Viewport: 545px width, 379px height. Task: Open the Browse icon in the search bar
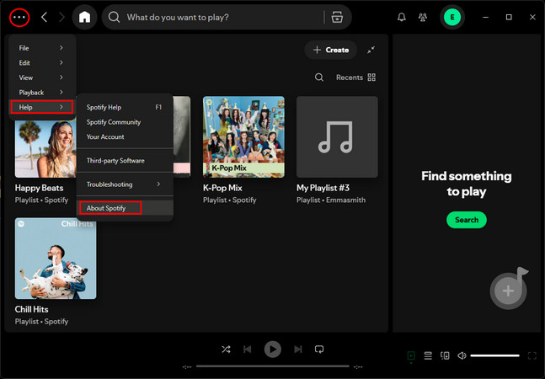pyautogui.click(x=337, y=17)
